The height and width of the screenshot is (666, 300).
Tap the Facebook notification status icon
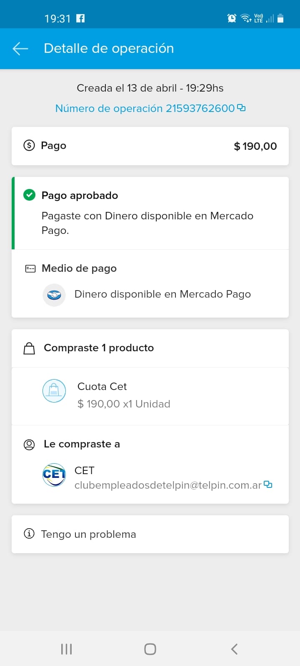tap(80, 18)
